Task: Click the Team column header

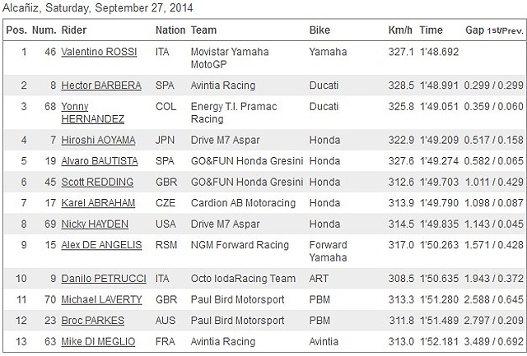Action: click(x=203, y=30)
